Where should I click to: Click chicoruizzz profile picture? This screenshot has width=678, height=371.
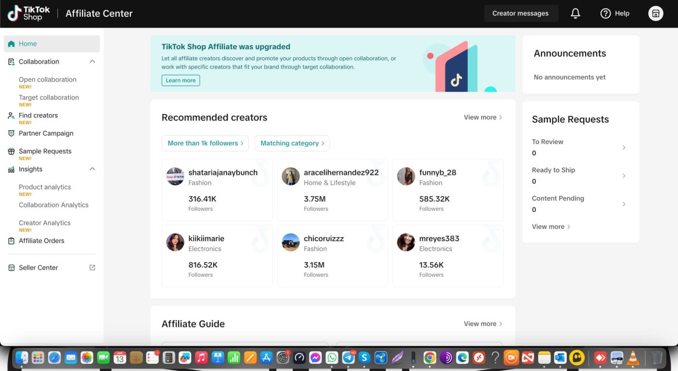pos(290,243)
